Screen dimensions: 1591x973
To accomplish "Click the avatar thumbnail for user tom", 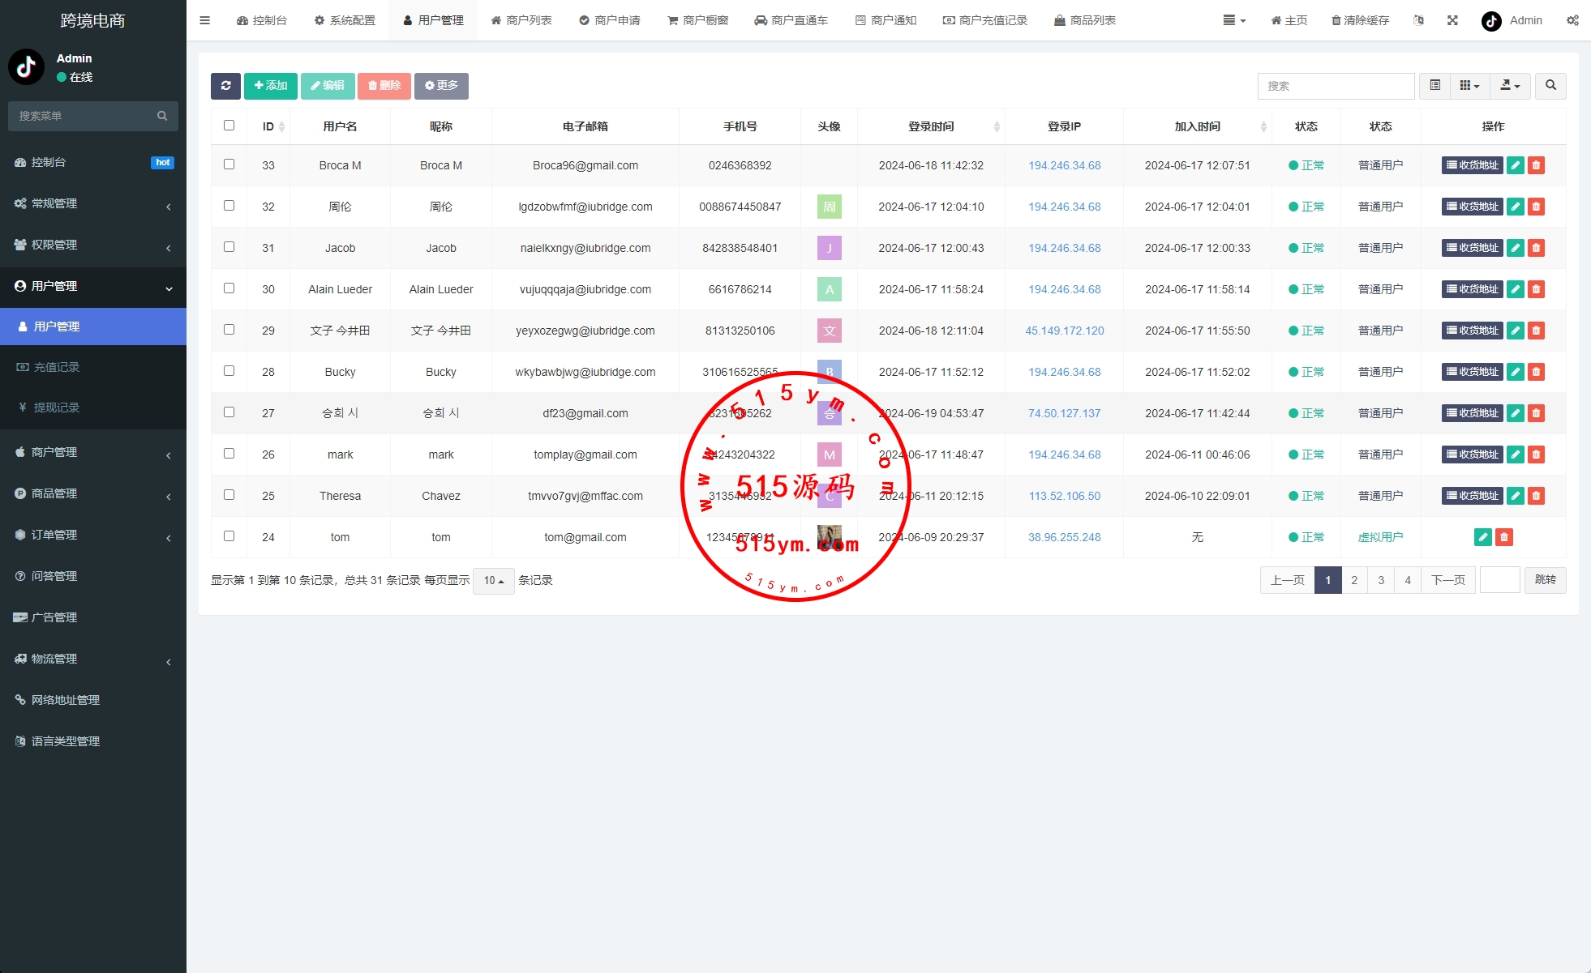I will click(829, 536).
